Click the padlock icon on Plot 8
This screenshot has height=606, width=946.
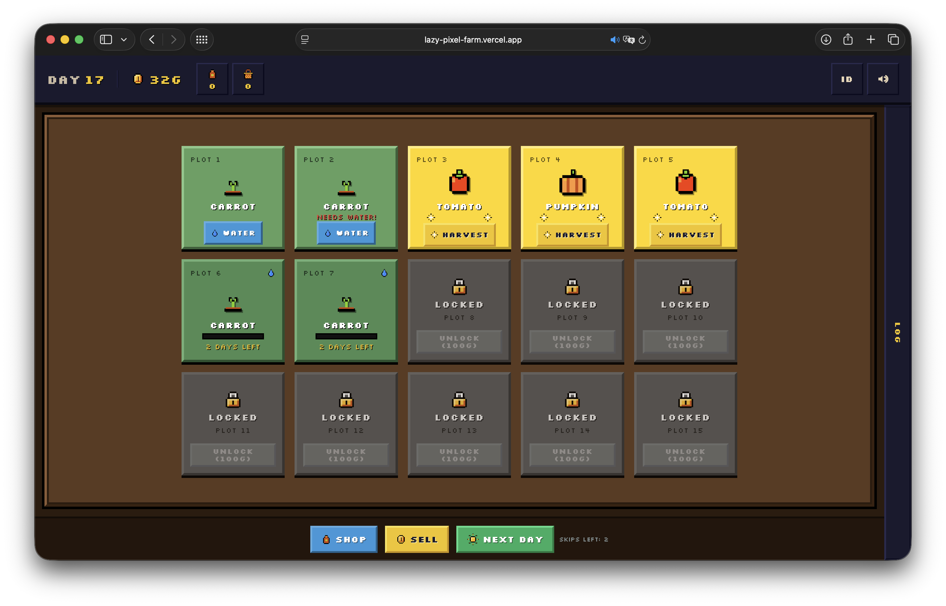(459, 287)
